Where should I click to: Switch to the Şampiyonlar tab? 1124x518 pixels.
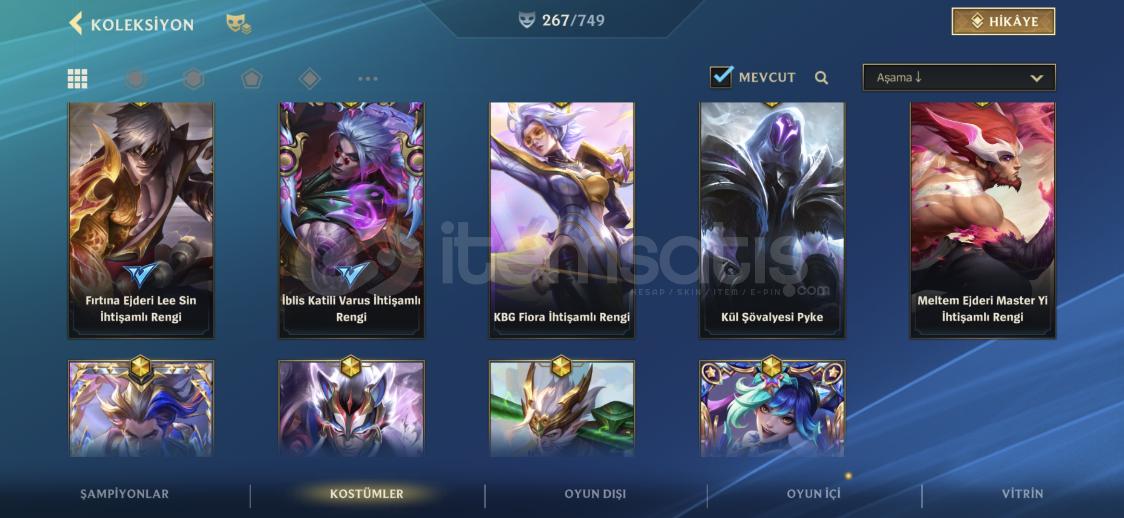(124, 494)
